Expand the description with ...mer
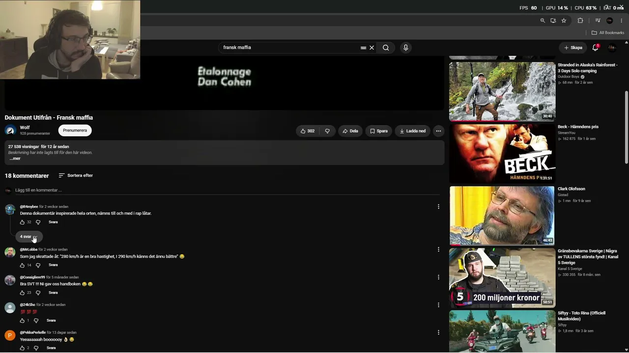 pyautogui.click(x=15, y=158)
